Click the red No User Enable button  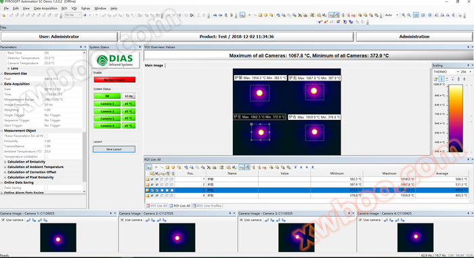pos(114,79)
